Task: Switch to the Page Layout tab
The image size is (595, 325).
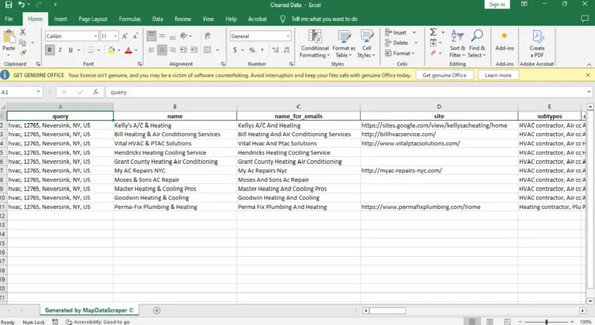Action: [x=93, y=19]
